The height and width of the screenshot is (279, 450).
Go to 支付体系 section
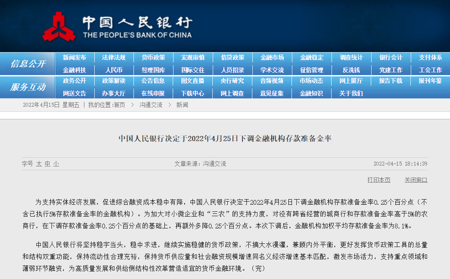tap(431, 58)
